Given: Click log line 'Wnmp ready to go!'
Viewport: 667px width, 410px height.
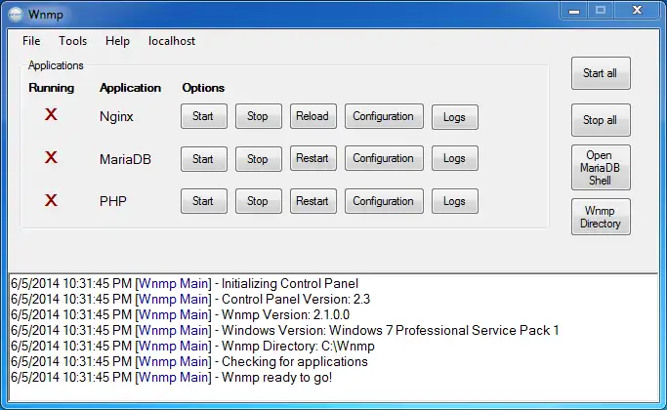Looking at the screenshot, I should point(172,377).
